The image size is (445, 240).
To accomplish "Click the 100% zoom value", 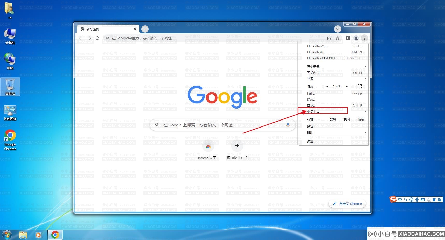I will tap(337, 86).
